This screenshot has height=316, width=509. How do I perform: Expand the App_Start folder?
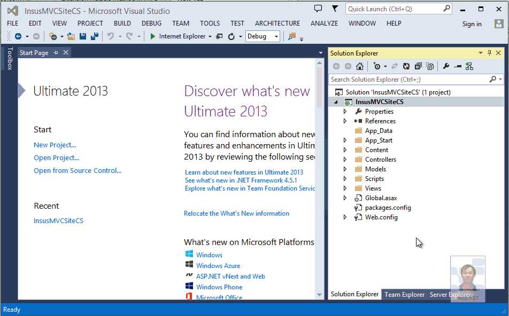pyautogui.click(x=345, y=140)
